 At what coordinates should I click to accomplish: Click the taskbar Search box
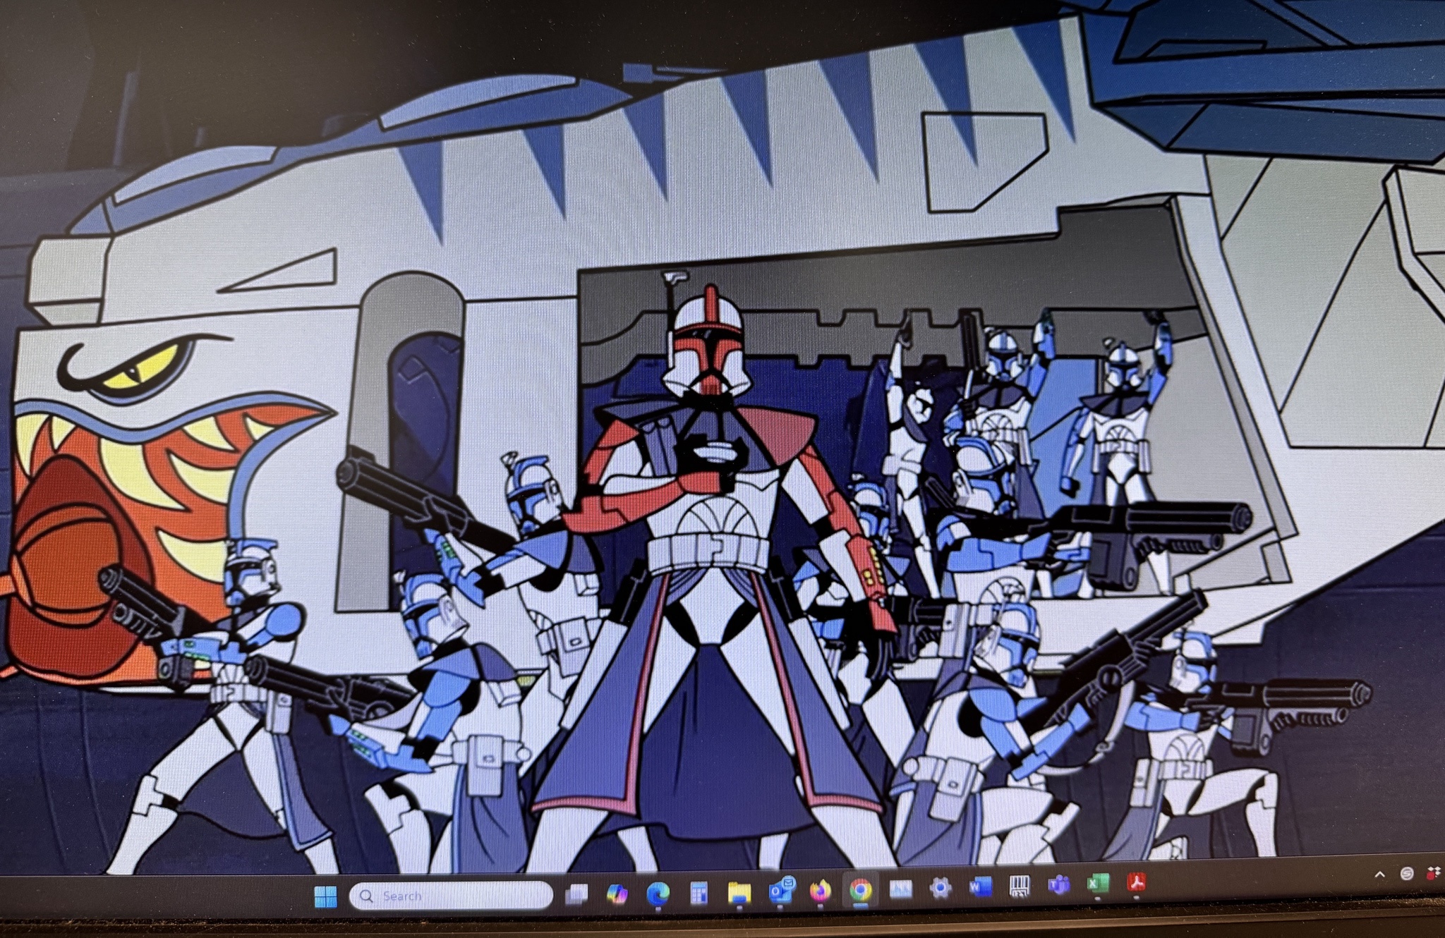(x=452, y=896)
